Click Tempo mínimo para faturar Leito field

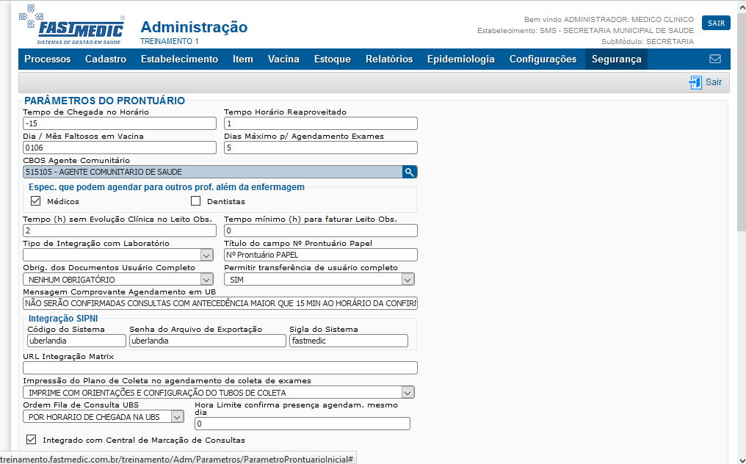[x=321, y=231]
